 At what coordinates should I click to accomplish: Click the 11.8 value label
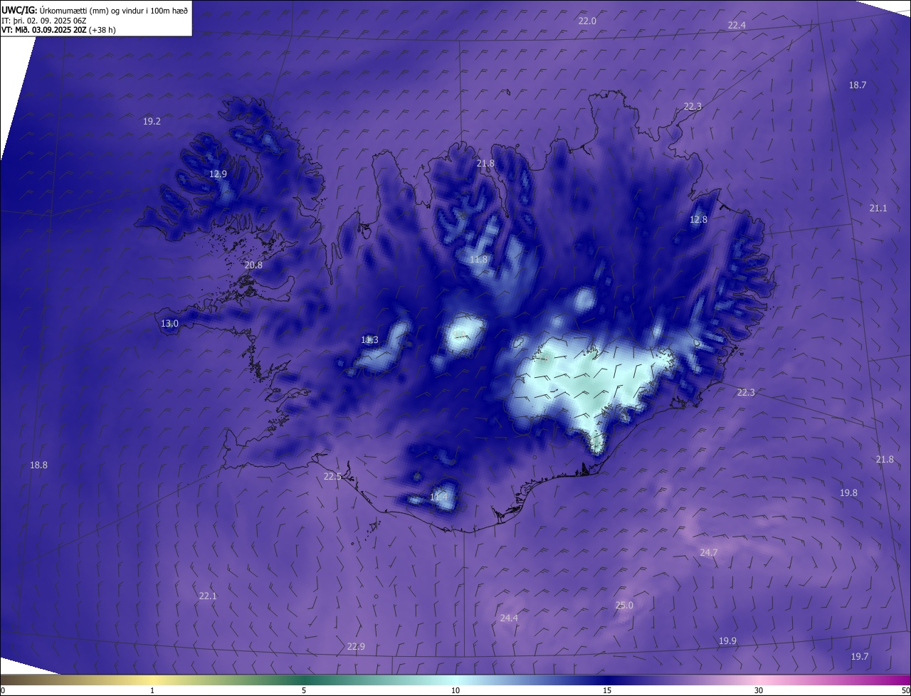click(x=478, y=260)
